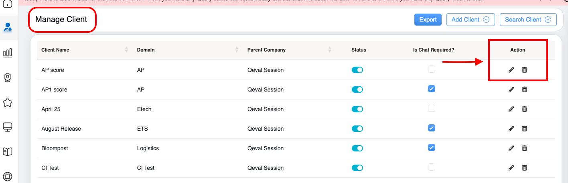Edit the April 25 client row

[x=511, y=109]
